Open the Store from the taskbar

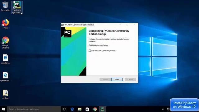pos(87,109)
